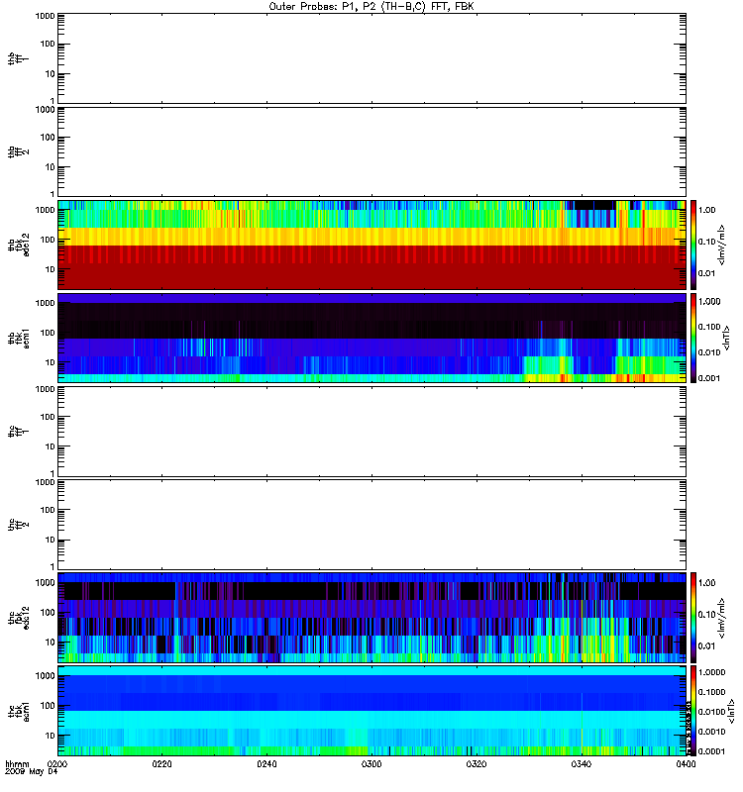
Task: Click the empty thc fff 1 plot panel
Action: [371, 432]
